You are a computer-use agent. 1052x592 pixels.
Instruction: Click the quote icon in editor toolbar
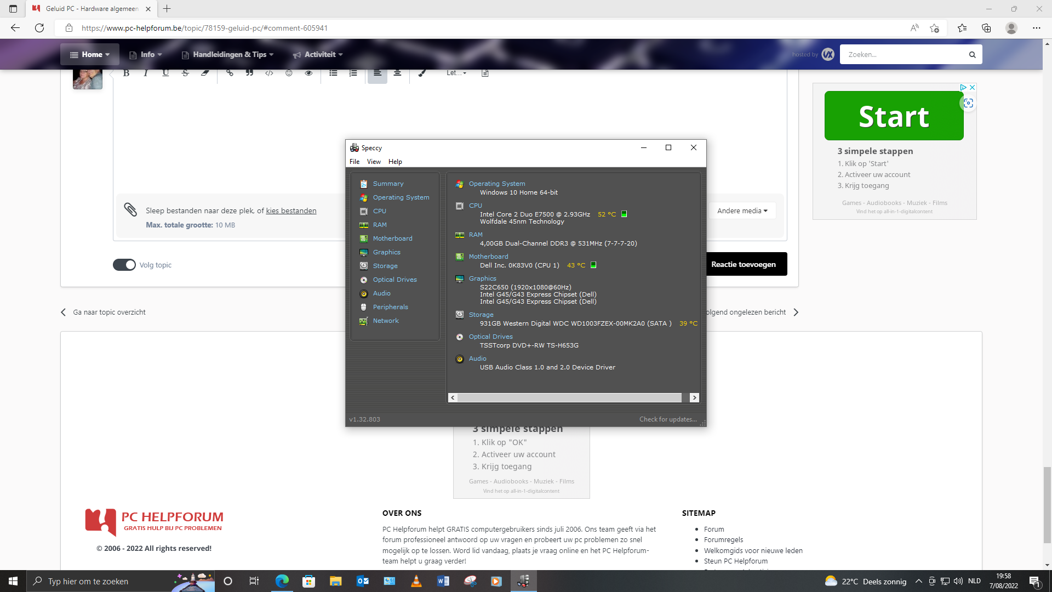click(x=249, y=73)
